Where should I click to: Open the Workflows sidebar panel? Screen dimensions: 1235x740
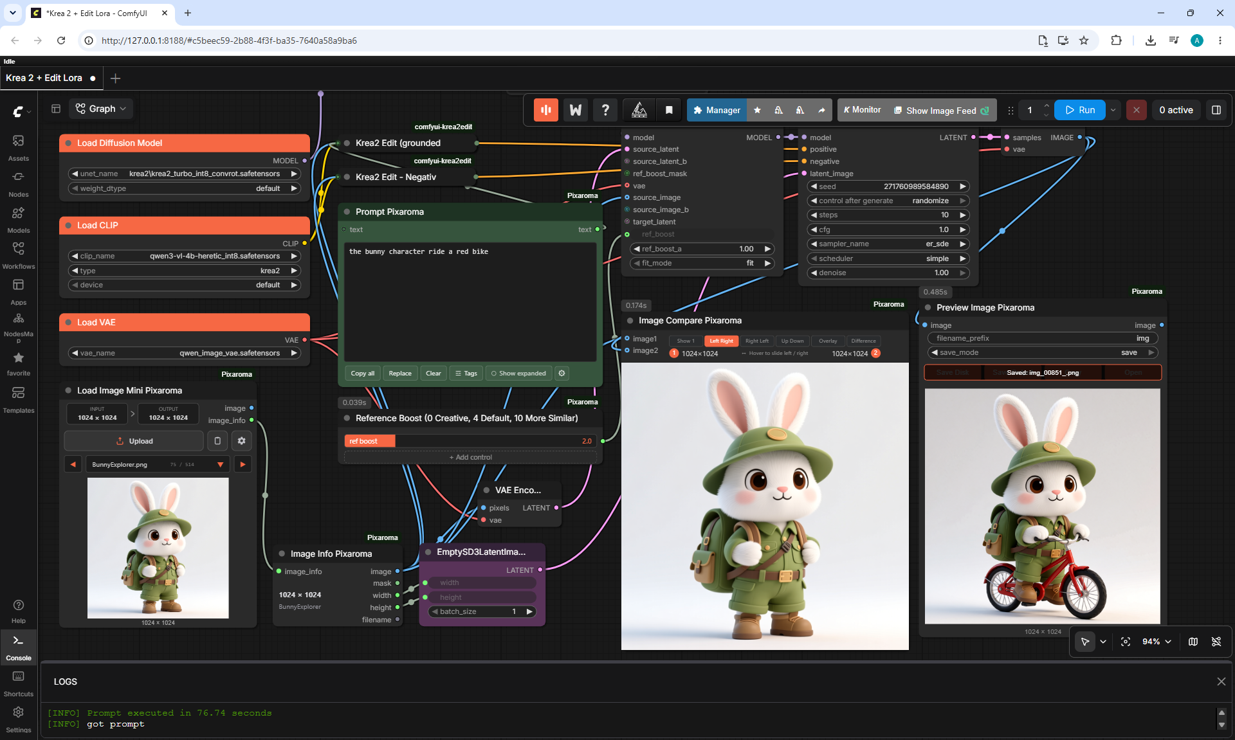coord(18,255)
